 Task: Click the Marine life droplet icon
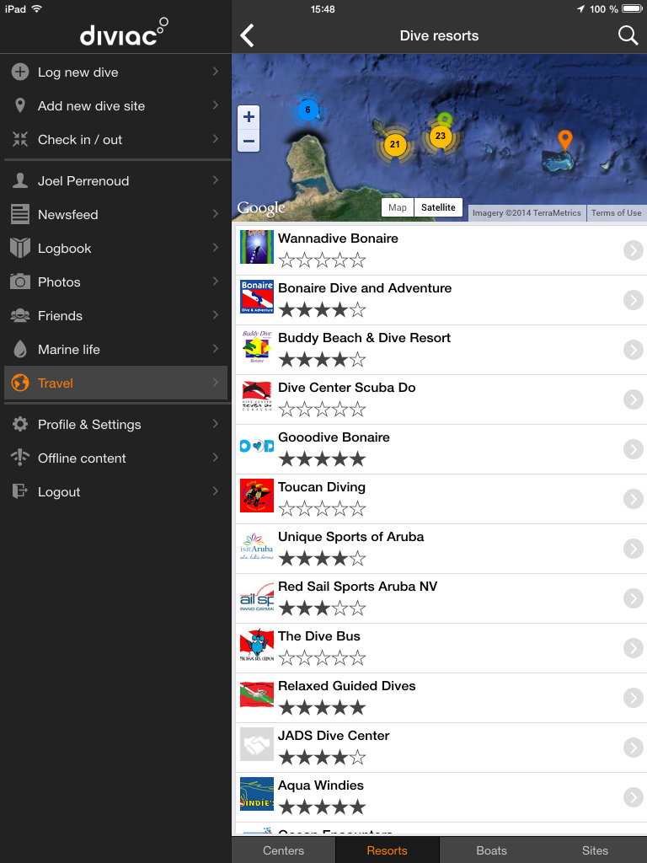(20, 349)
